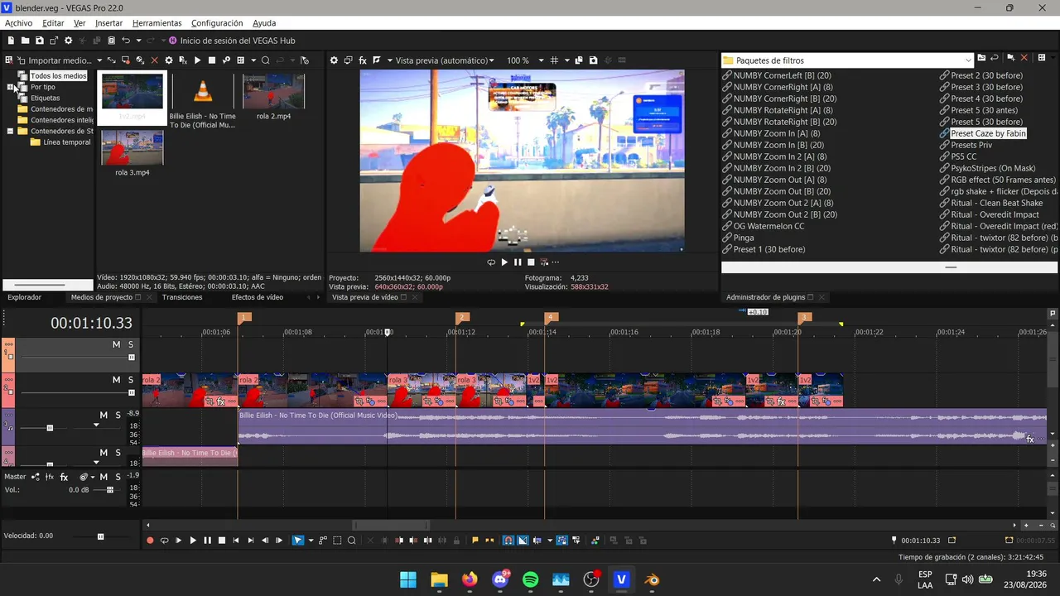Stop media preview in Project Media toolbar
The width and height of the screenshot is (1060, 596).
[x=212, y=60]
